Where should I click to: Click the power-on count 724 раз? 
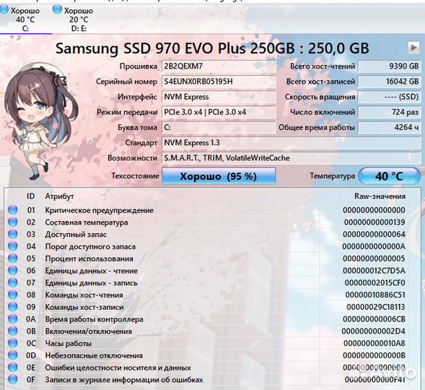[389, 112]
